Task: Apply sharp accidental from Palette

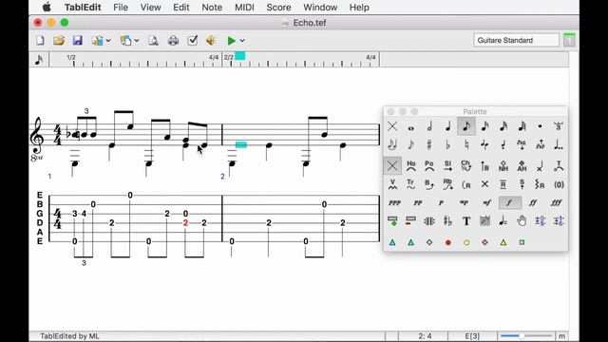Action: (x=429, y=145)
